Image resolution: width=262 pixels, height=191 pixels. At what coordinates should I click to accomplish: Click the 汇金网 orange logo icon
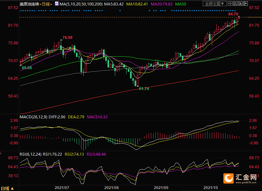click(229, 178)
